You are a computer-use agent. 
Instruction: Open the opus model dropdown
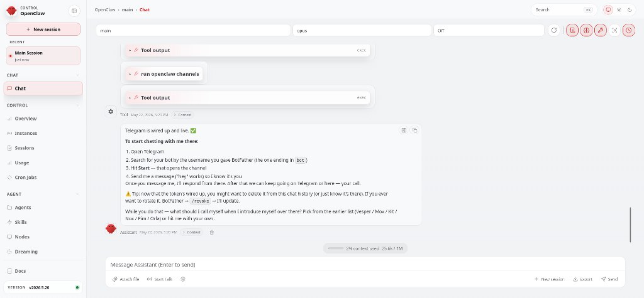[362, 30]
